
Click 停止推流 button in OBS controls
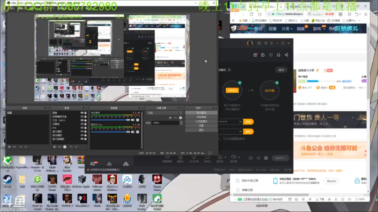(x=201, y=113)
